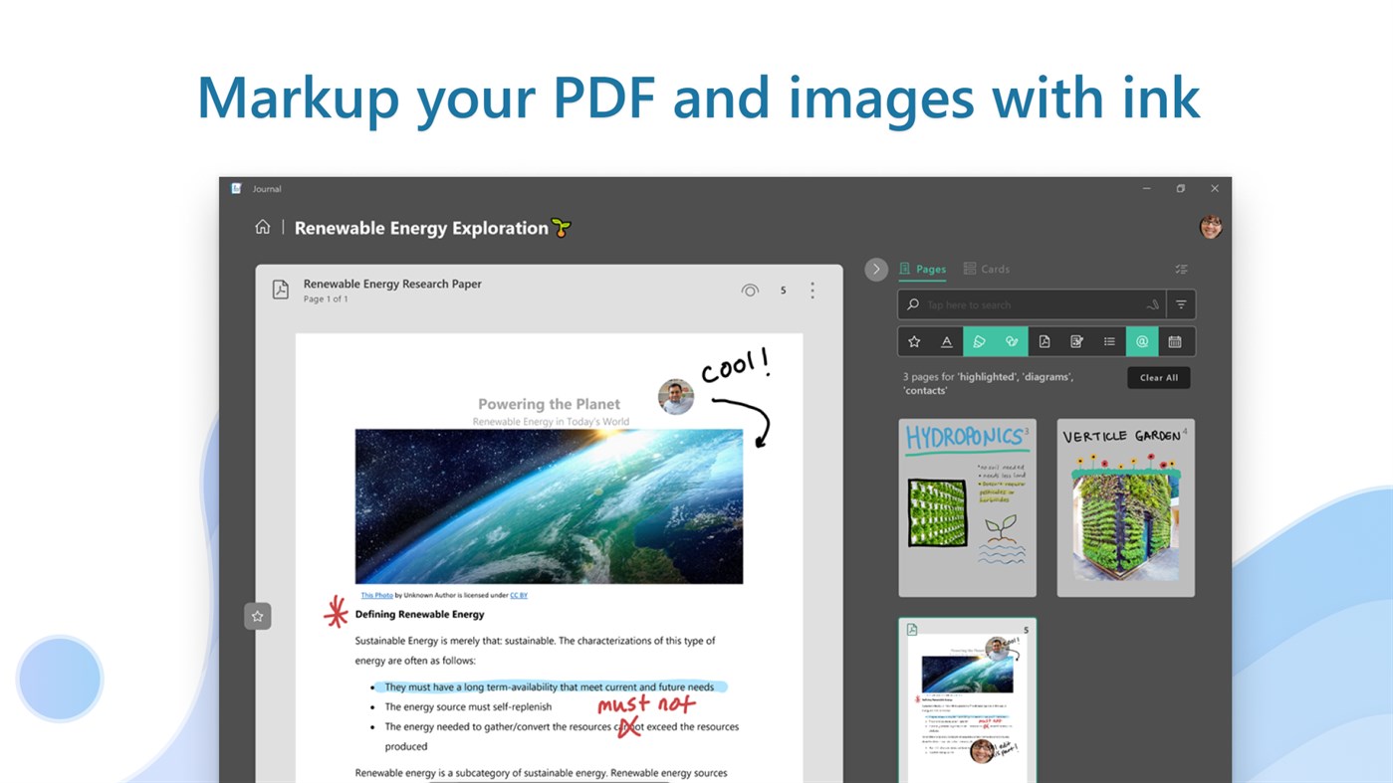
Task: Toggle the favorites star filter
Action: click(914, 341)
